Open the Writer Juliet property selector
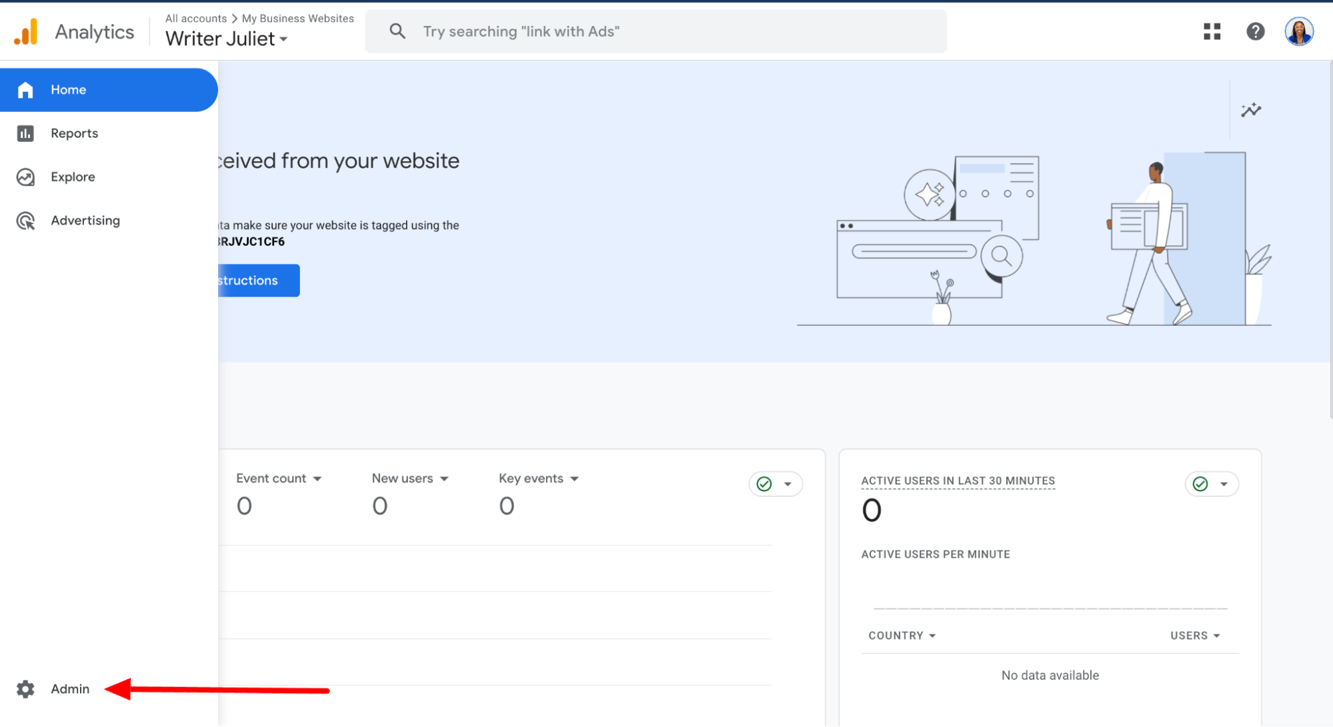Screen dimensions: 1333x727 tap(227, 39)
